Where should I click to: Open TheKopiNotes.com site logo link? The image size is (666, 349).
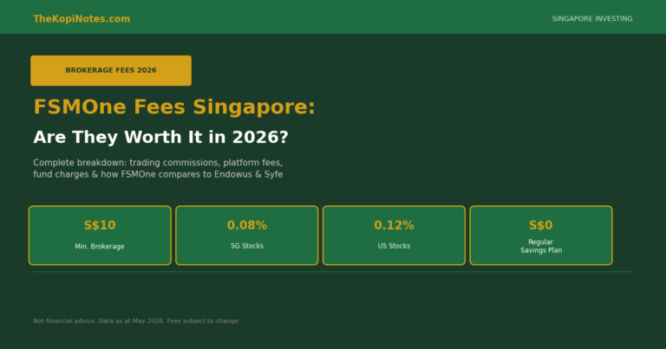point(82,19)
